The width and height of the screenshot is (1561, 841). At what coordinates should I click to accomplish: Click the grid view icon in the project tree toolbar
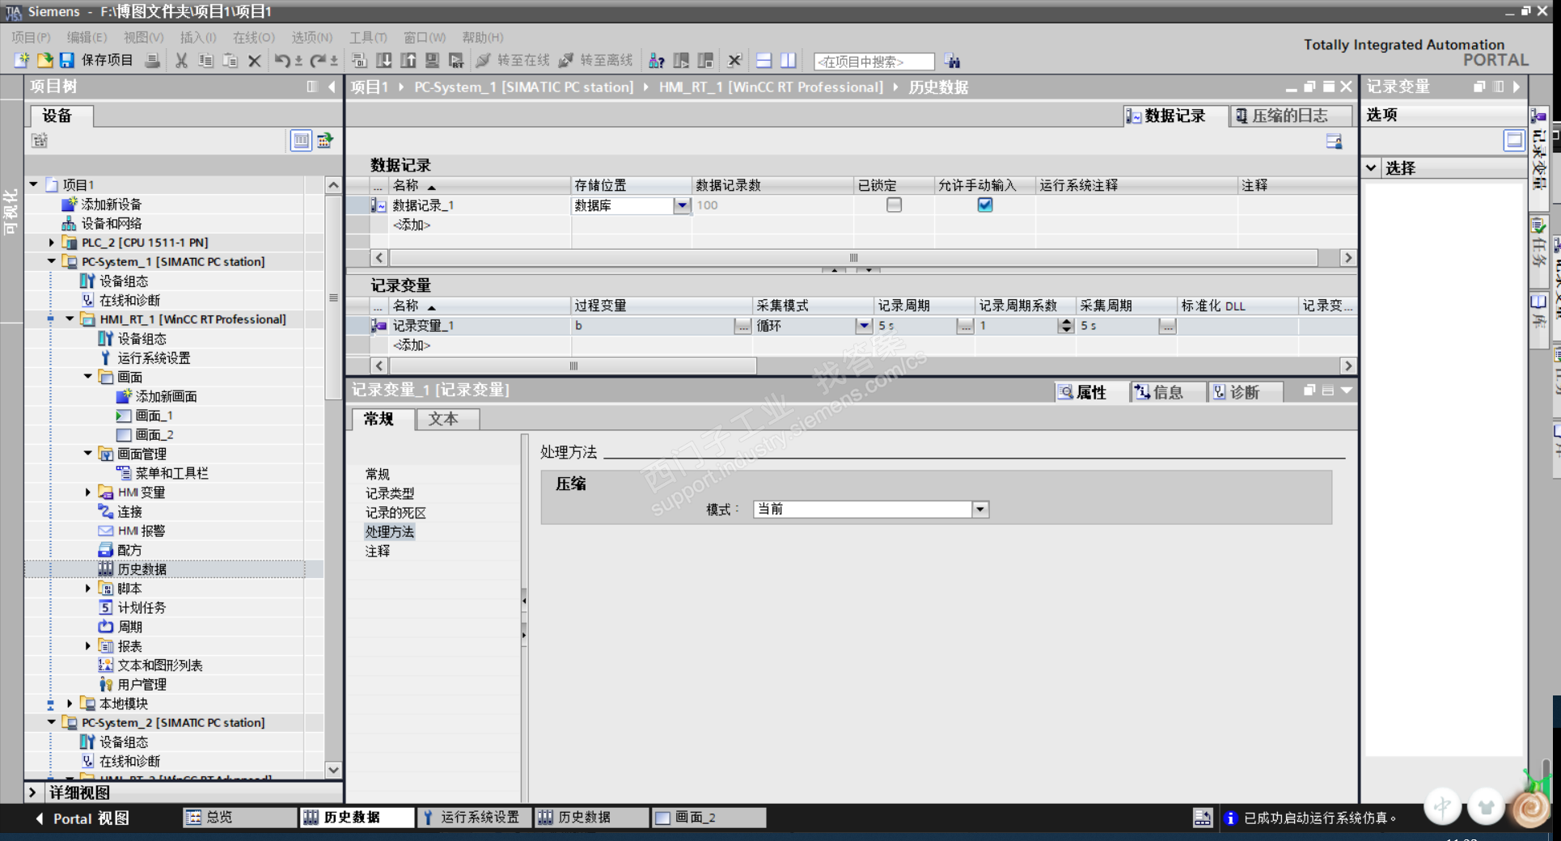[x=301, y=141]
